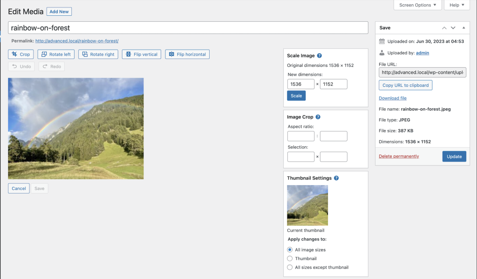Image resolution: width=477 pixels, height=279 pixels.
Task: Select All sizes except thumbnail option
Action: (290, 267)
